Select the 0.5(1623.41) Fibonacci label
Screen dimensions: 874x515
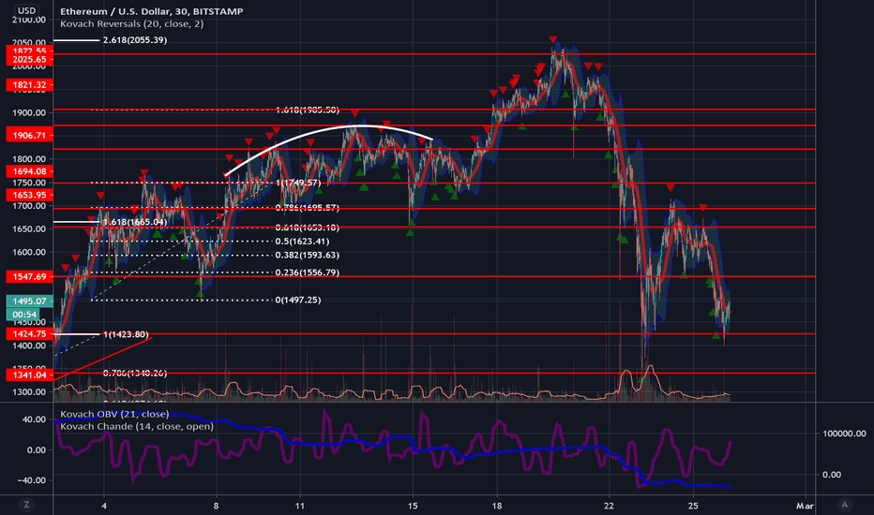[x=302, y=241]
